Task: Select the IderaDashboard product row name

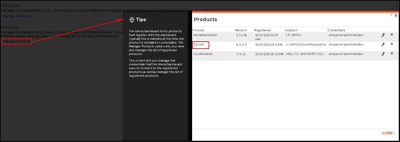Action: point(205,35)
